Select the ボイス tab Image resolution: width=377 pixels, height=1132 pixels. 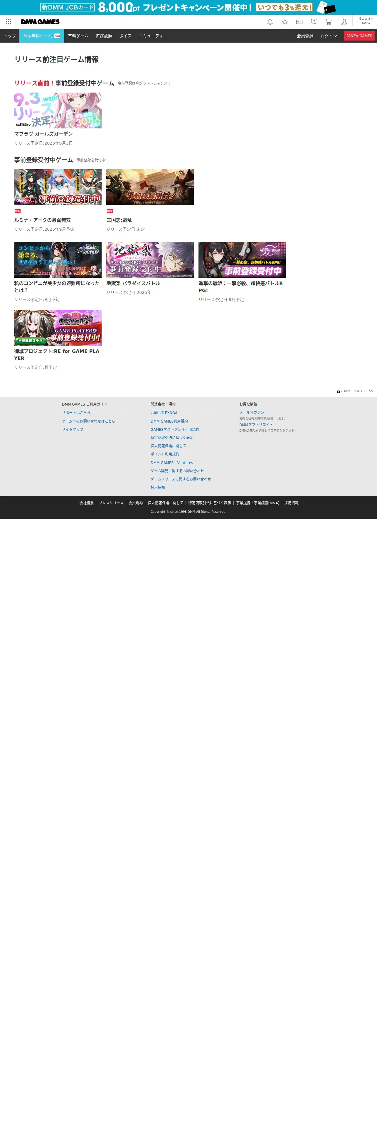tap(126, 36)
